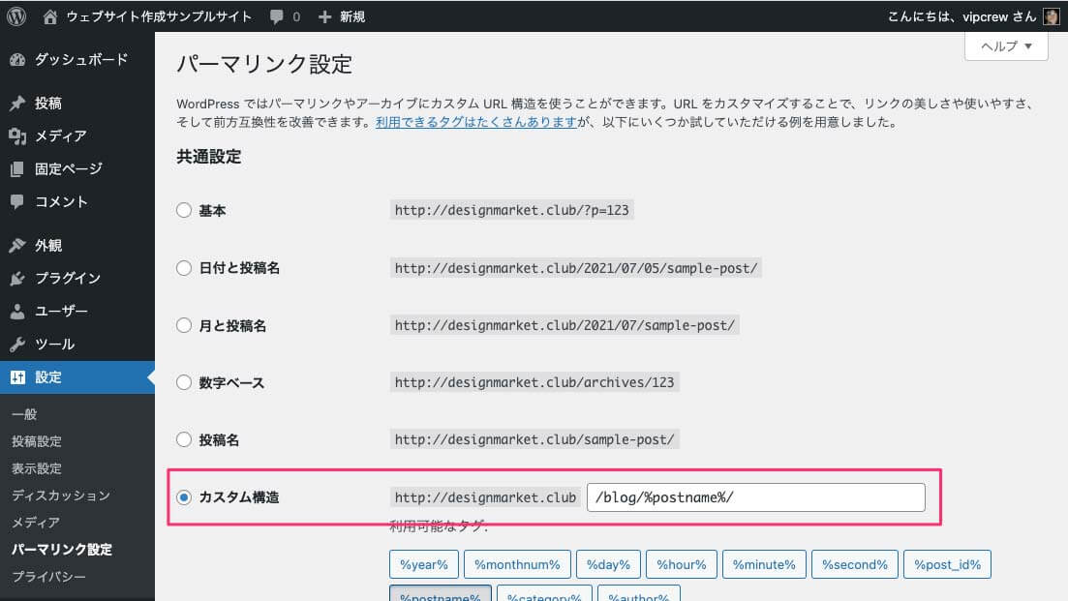The width and height of the screenshot is (1068, 601).
Task: Click the home icon in admin bar
Action: pos(49,17)
